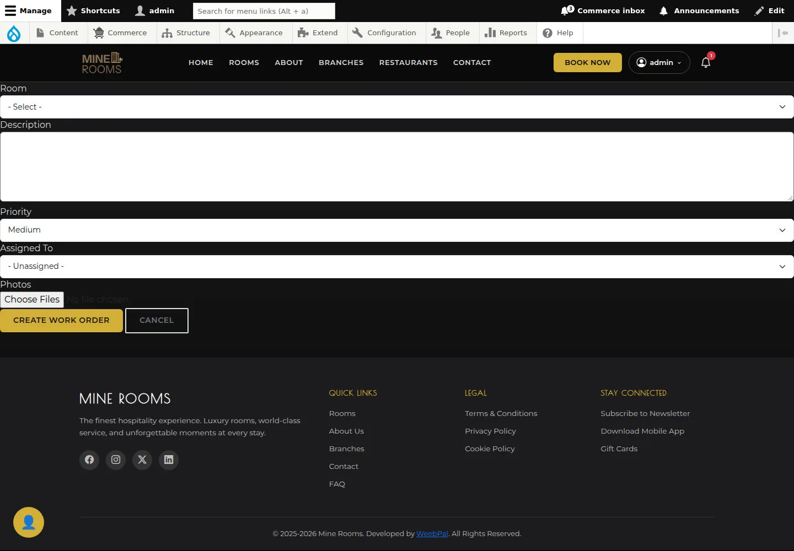794x551 pixels.
Task: Expand the Priority dropdown showing Medium
Action: [397, 230]
